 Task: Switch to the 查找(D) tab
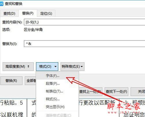pos(9,13)
